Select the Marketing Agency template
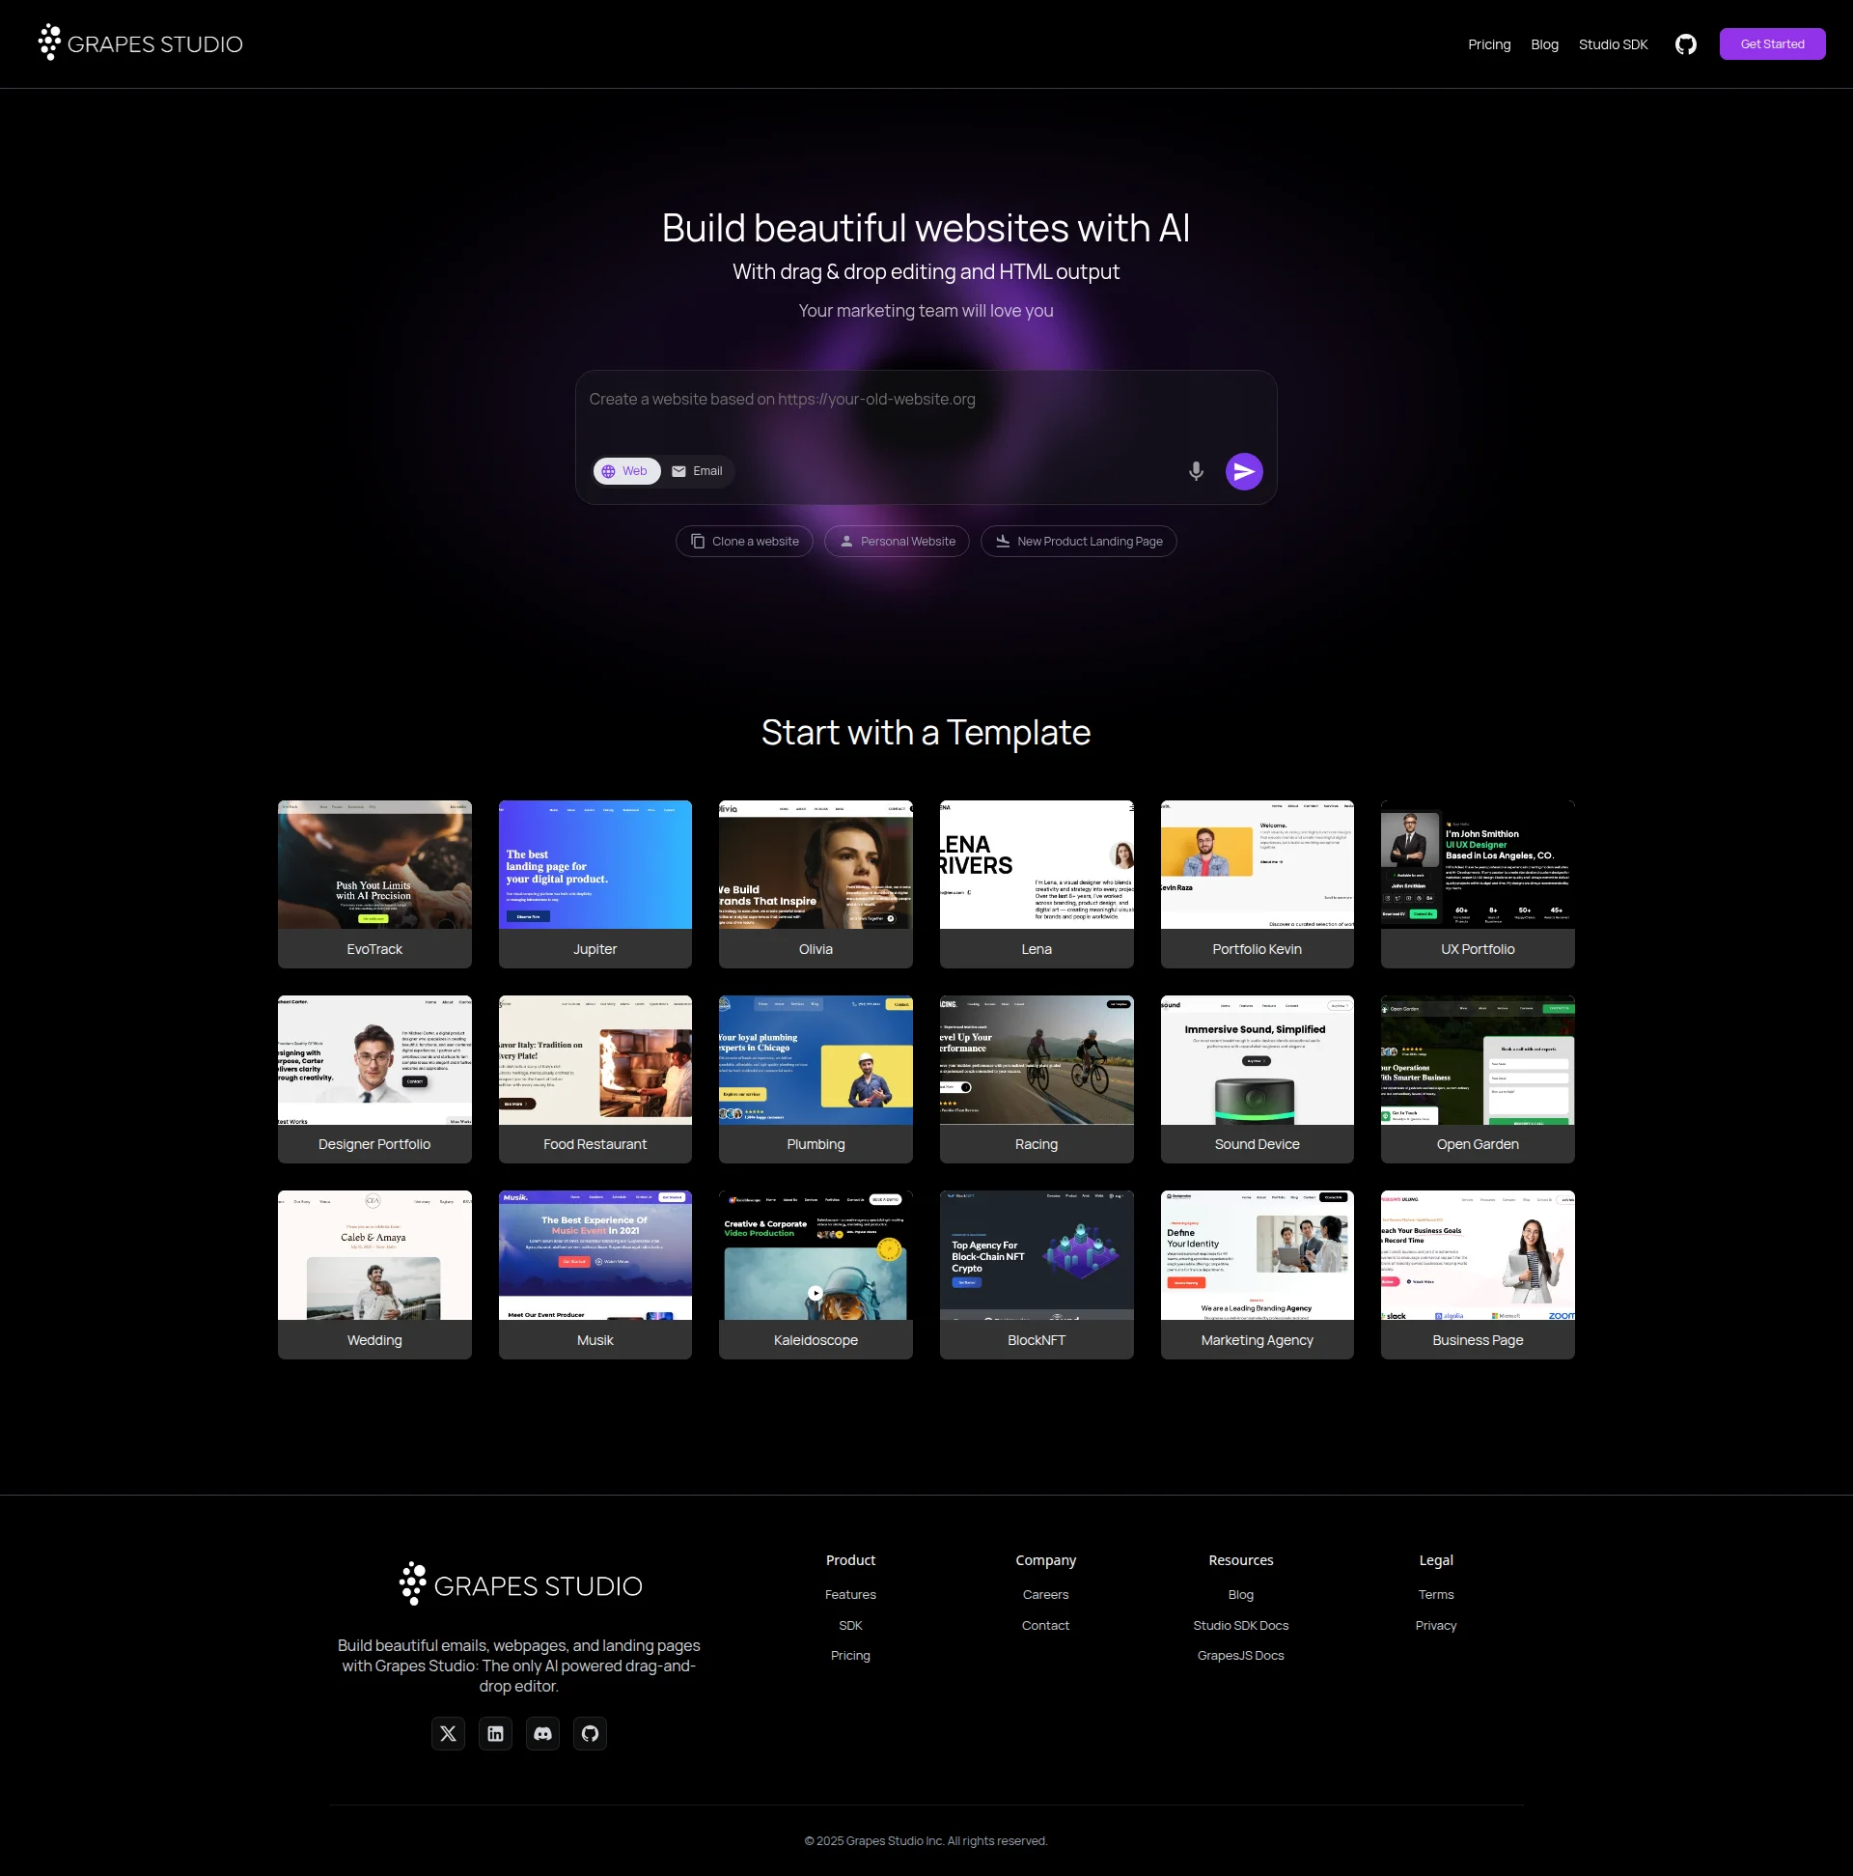This screenshot has height=1876, width=1853. (x=1257, y=1274)
